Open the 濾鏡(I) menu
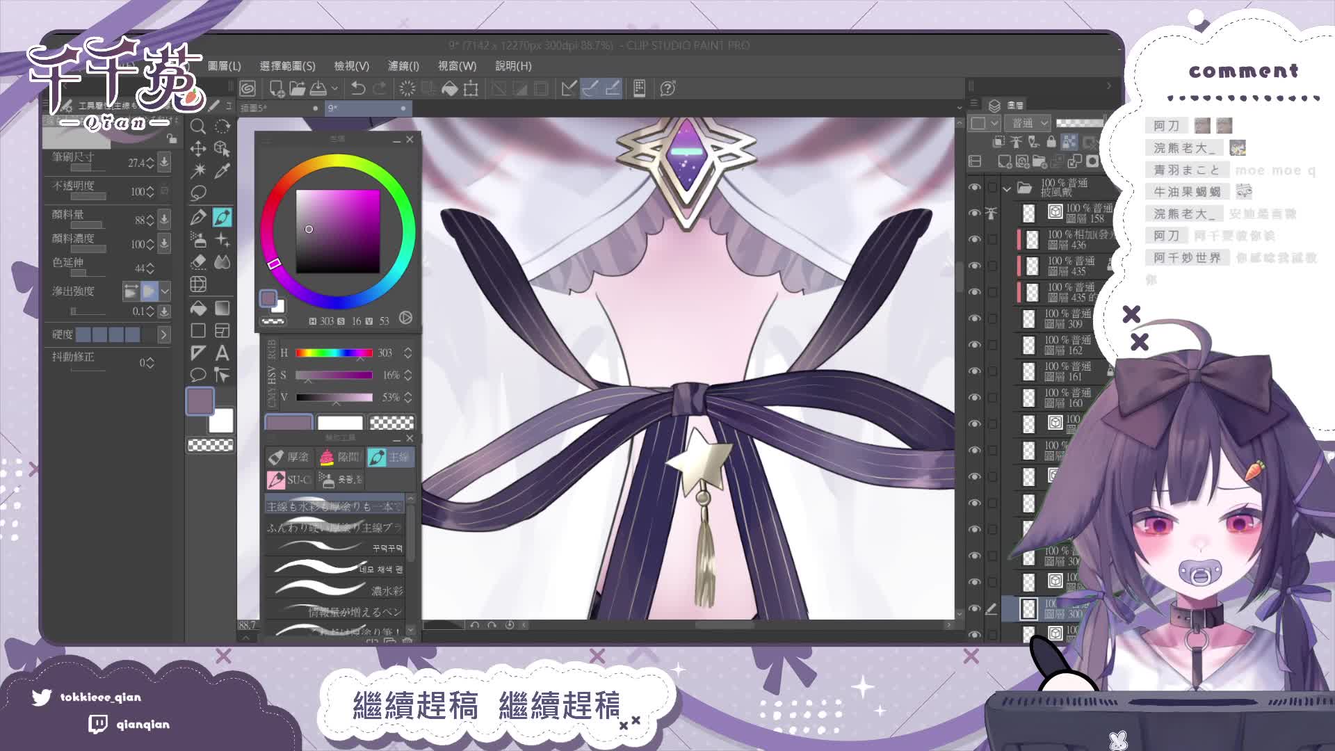The height and width of the screenshot is (751, 1335). [x=403, y=65]
